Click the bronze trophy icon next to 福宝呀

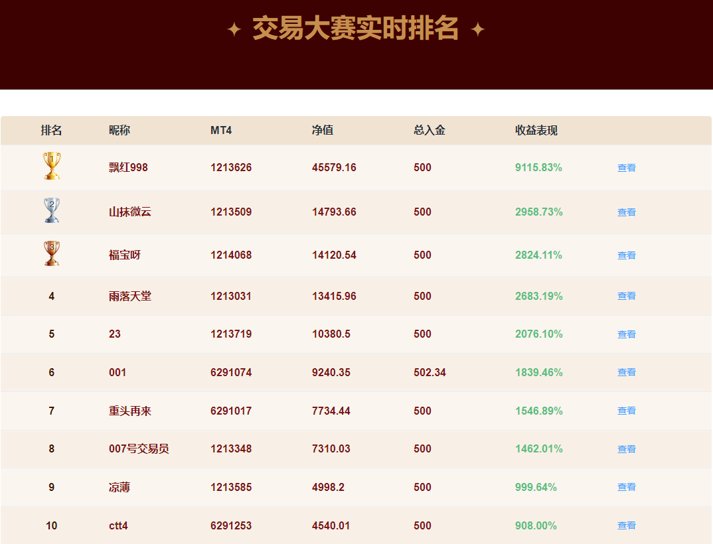click(x=52, y=253)
